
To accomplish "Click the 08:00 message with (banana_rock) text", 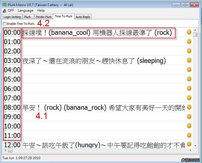I will (x=104, y=107).
